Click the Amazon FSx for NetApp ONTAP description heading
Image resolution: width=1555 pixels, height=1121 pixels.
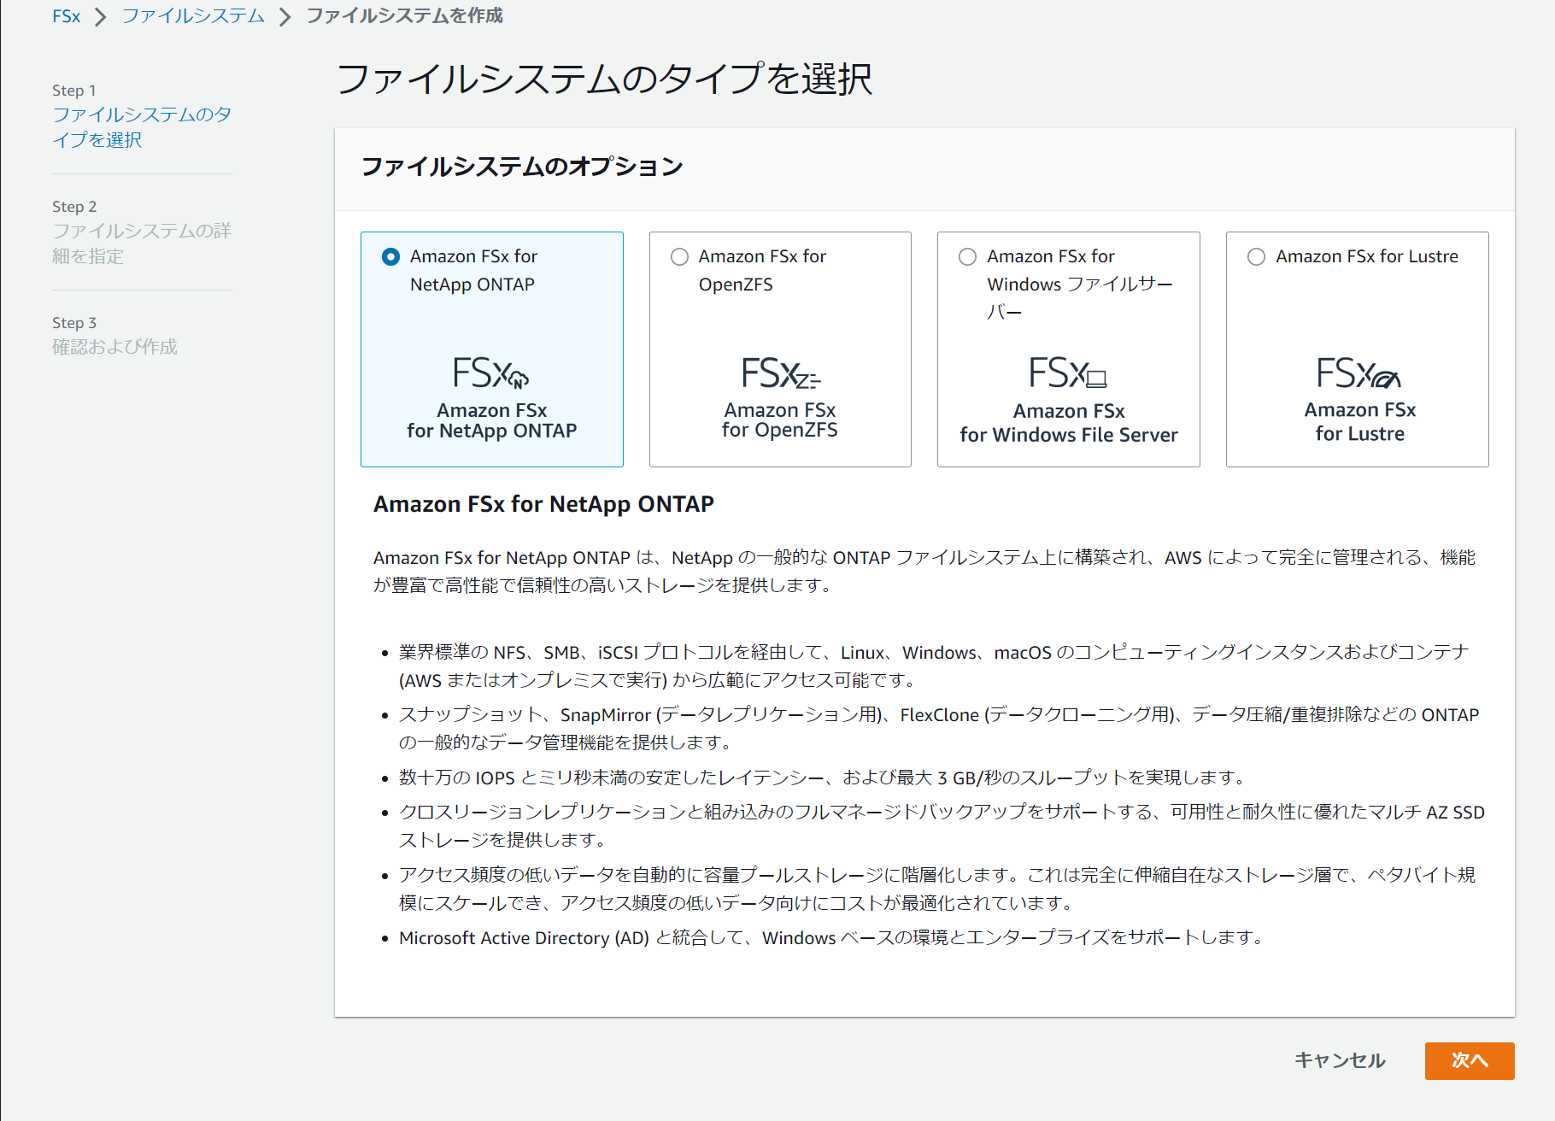click(543, 504)
